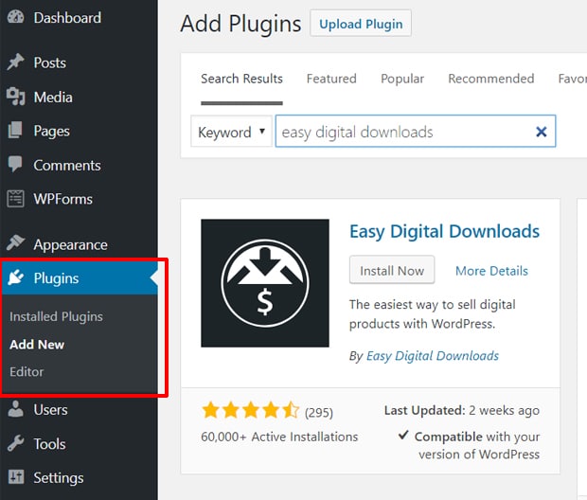Open the WPForms menu item

[x=79, y=199]
